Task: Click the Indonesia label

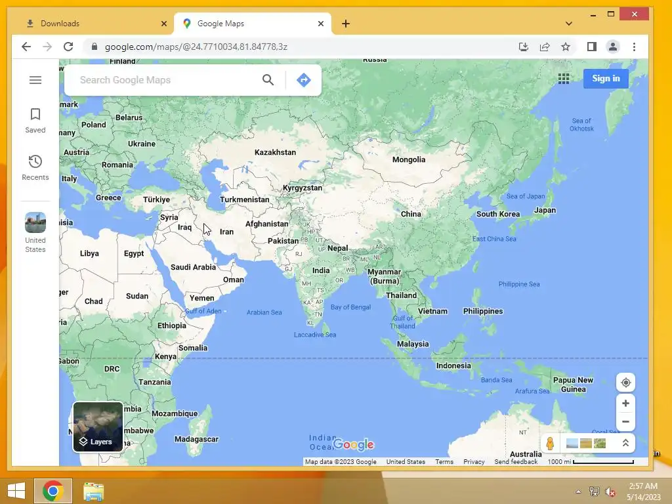Action: coord(453,366)
